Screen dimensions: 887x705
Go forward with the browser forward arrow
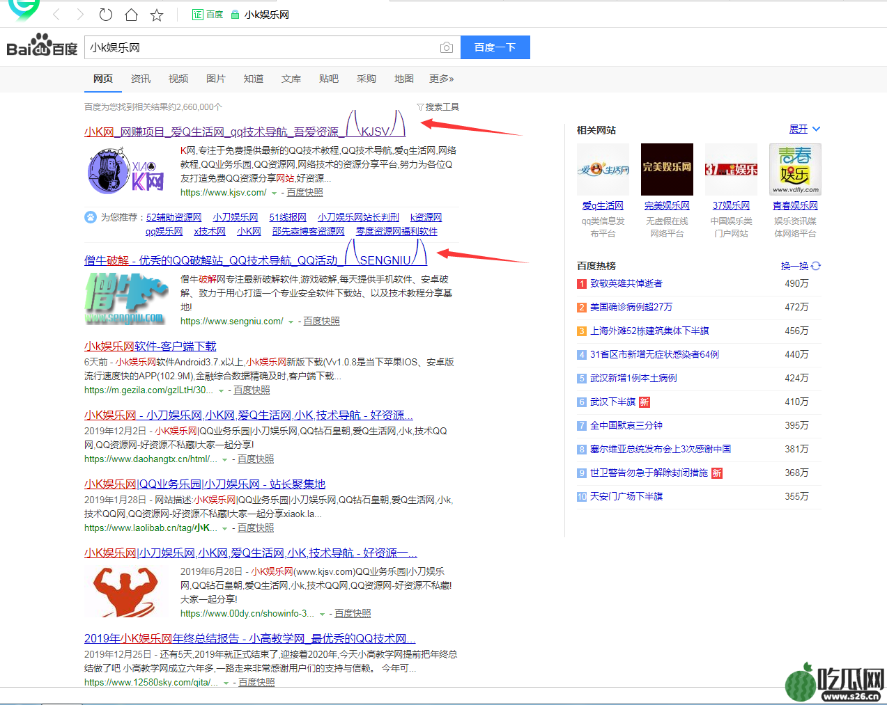[80, 15]
